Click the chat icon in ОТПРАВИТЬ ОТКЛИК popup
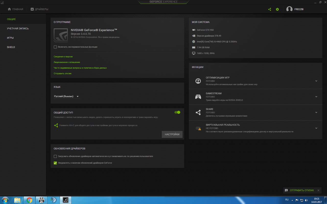 coord(286,190)
